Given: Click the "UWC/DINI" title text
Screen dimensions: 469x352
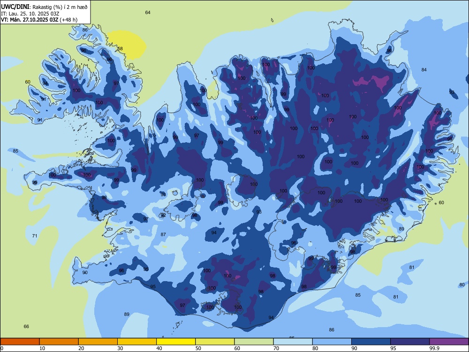Looking at the screenshot, I should 15,7.
